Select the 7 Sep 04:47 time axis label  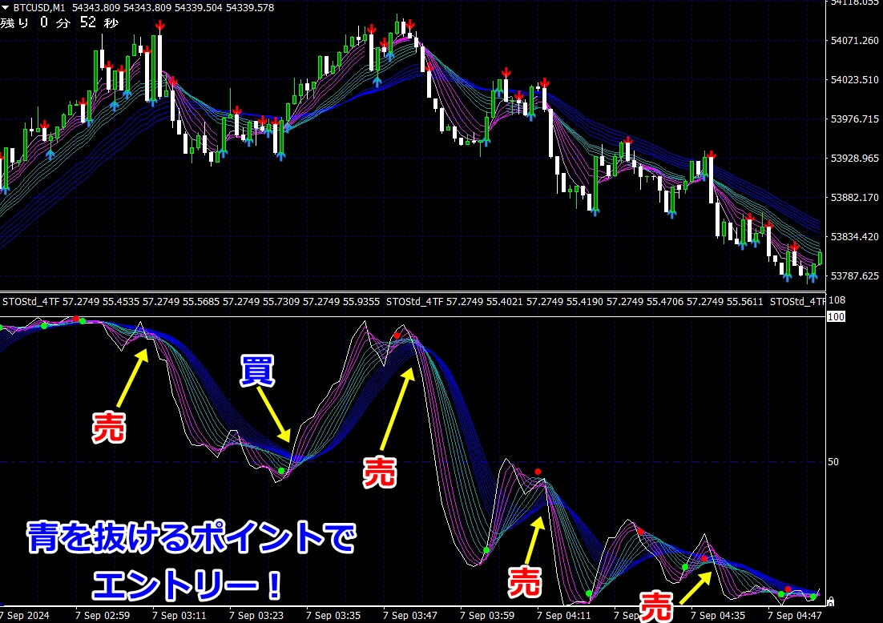[796, 616]
